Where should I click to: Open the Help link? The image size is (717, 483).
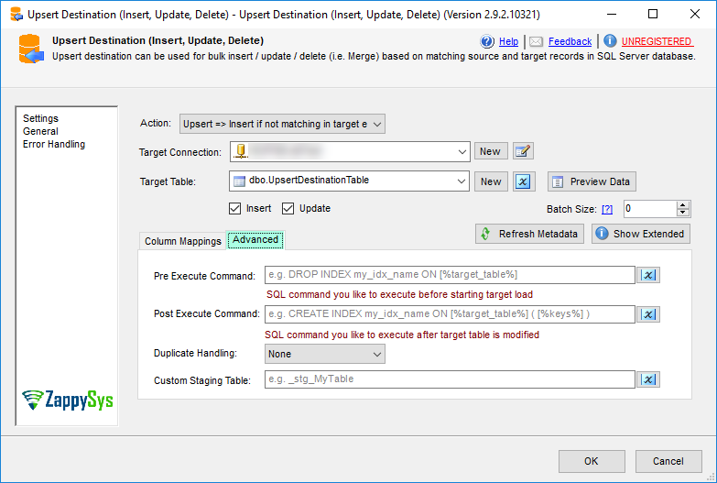coord(508,41)
